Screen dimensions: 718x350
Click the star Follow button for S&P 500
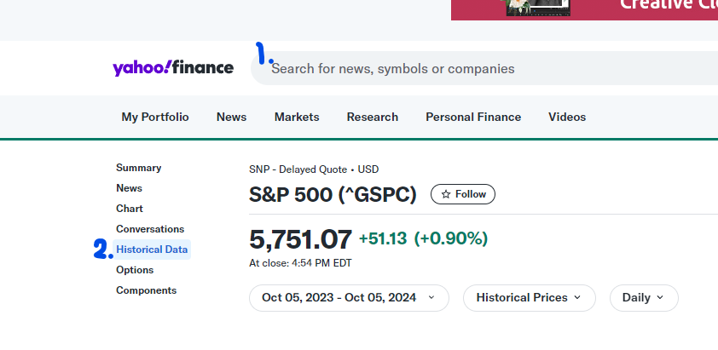pos(462,194)
